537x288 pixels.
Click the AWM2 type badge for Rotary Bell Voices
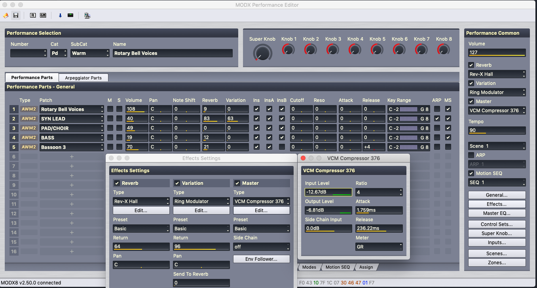(x=29, y=109)
